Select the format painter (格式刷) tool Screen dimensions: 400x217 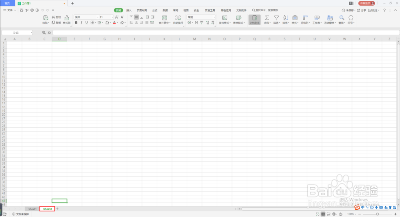pos(66,20)
